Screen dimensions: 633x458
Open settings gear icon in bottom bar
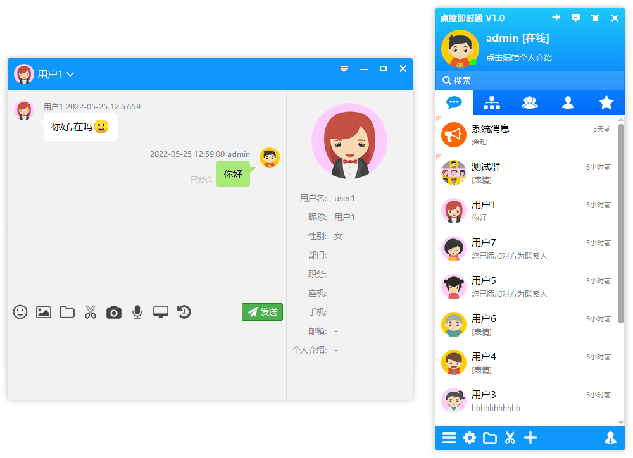470,438
